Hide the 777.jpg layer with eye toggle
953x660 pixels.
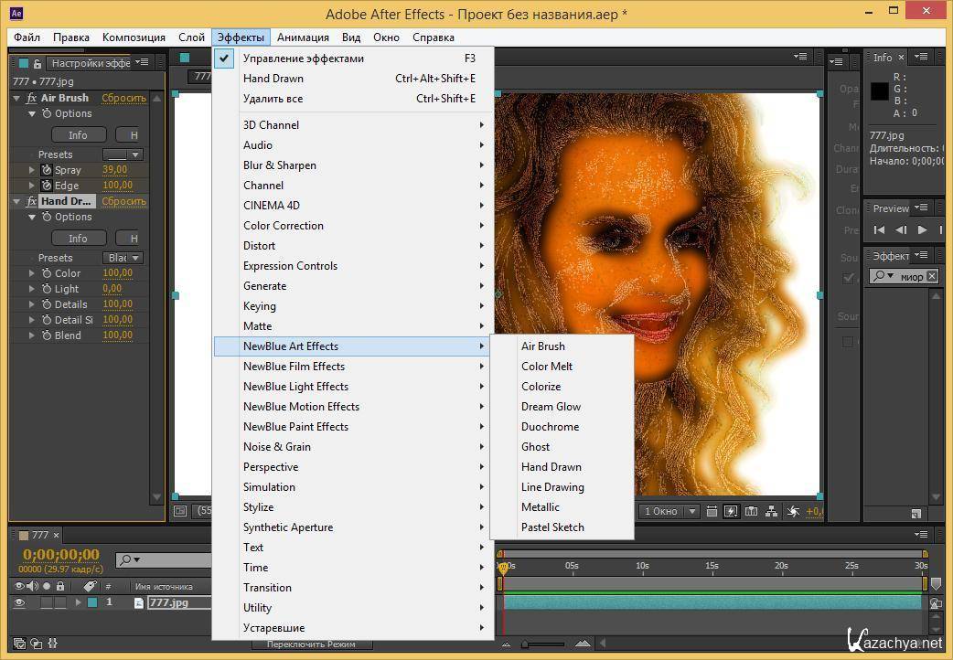coord(20,602)
